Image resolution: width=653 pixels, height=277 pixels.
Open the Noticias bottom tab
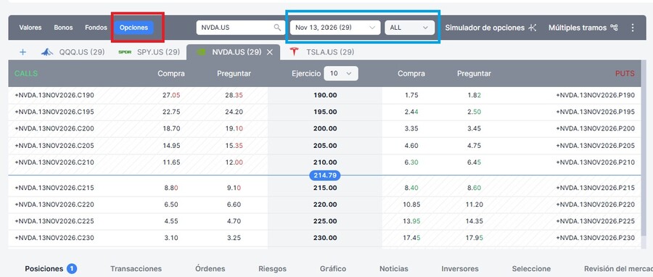(394, 269)
